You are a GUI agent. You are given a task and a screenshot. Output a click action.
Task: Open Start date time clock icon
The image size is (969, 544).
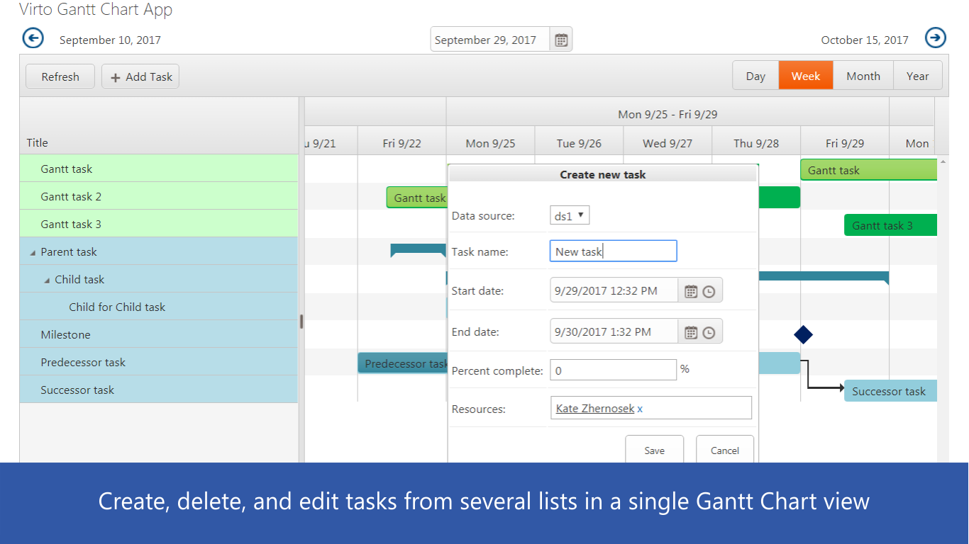click(x=709, y=291)
